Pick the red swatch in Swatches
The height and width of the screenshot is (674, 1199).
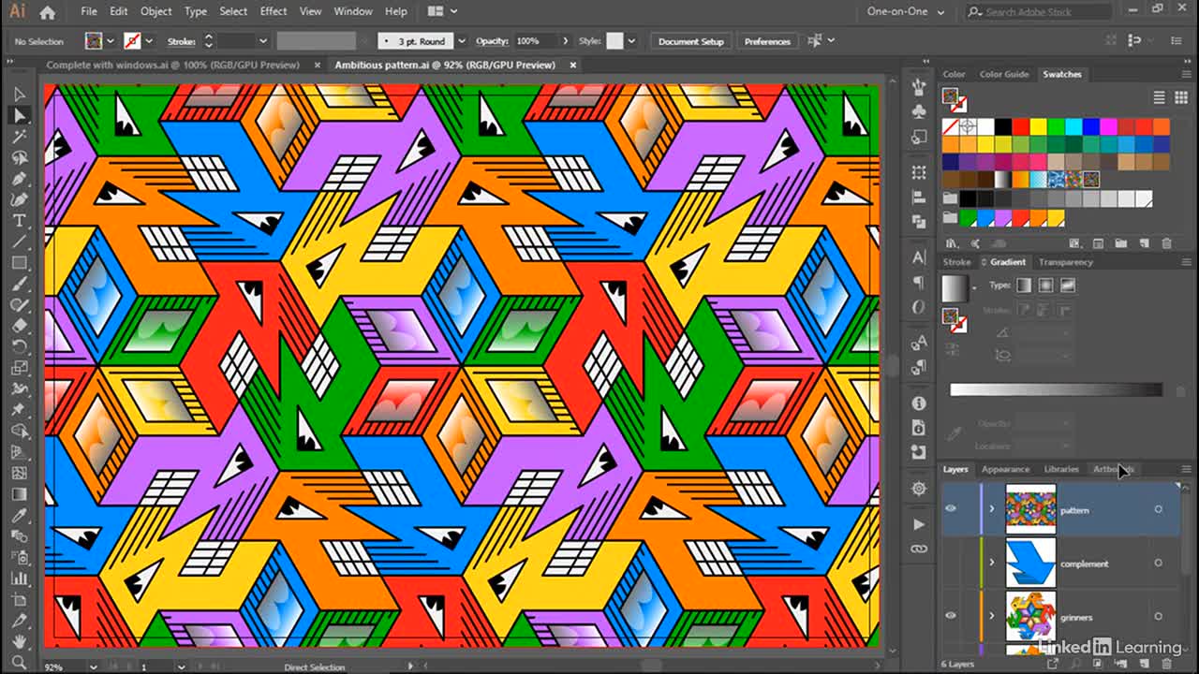(1021, 126)
